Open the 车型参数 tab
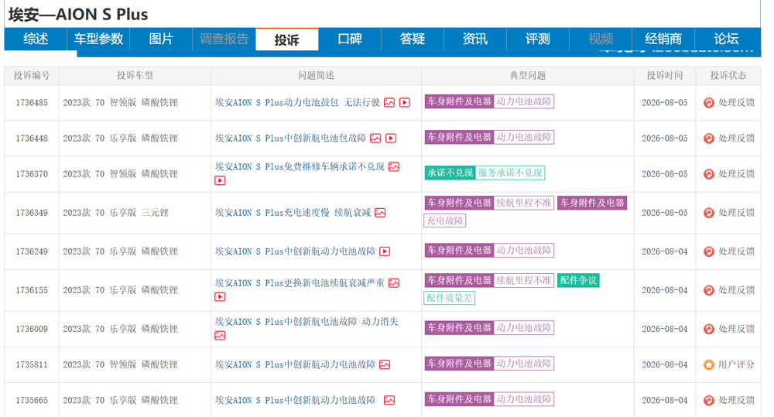Viewport: 774px width, 417px height. 98,39
